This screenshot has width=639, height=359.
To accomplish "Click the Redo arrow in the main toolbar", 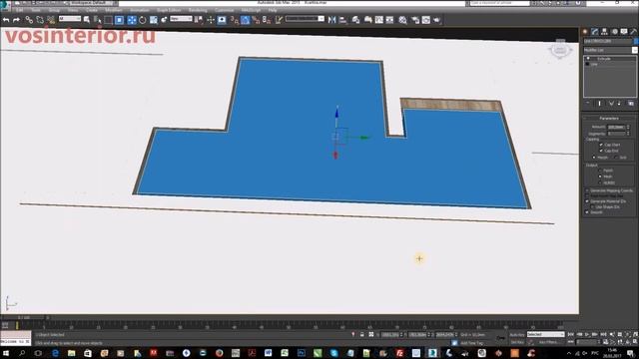I will 16,20.
